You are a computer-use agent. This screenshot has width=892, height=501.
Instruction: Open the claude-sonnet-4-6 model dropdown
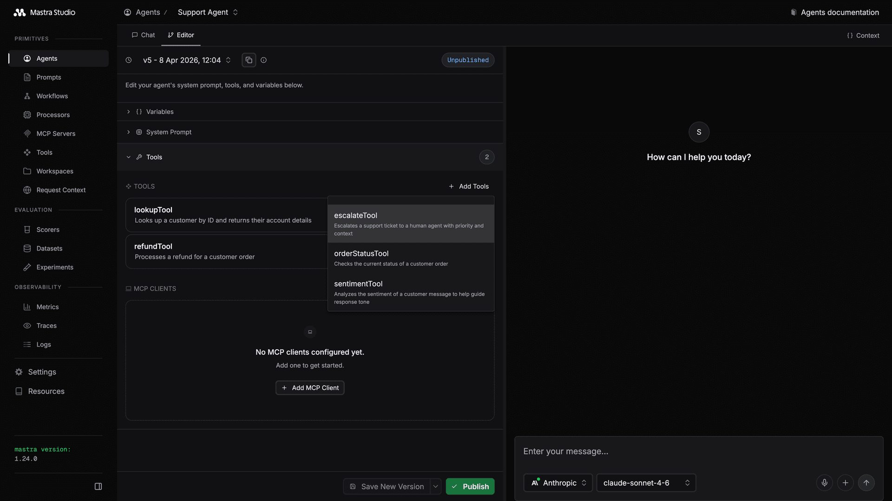[645, 482]
